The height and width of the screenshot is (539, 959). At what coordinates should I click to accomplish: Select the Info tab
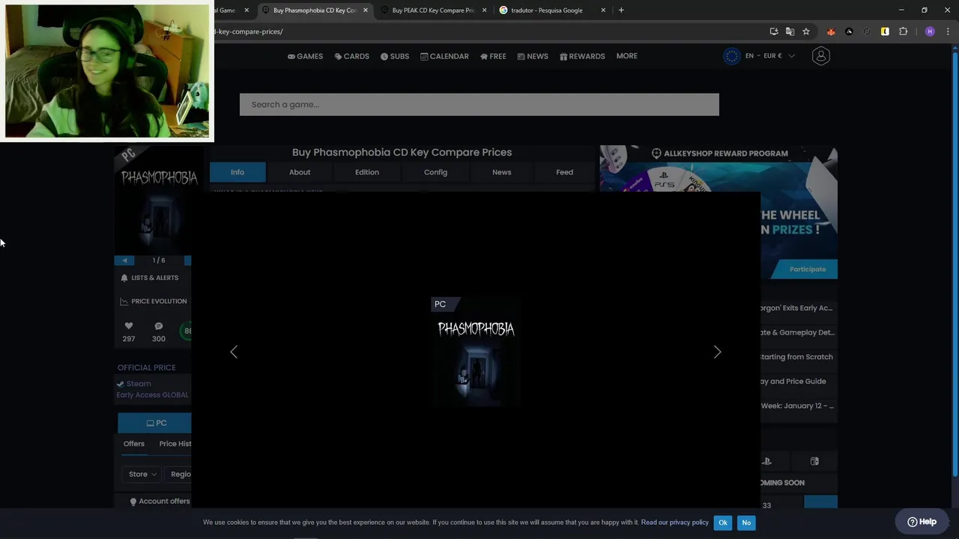click(x=238, y=172)
